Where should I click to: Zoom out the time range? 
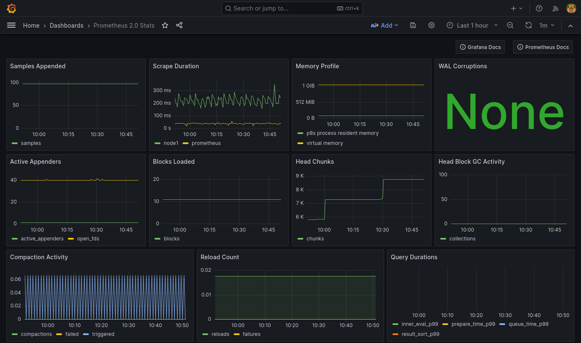(510, 26)
